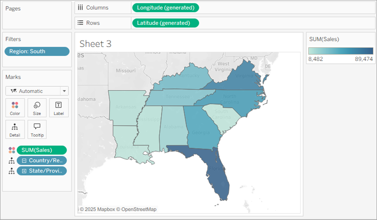Viewport: 377px width, 220px height.
Task: Click the Rows shelf icon
Action: tap(80, 23)
